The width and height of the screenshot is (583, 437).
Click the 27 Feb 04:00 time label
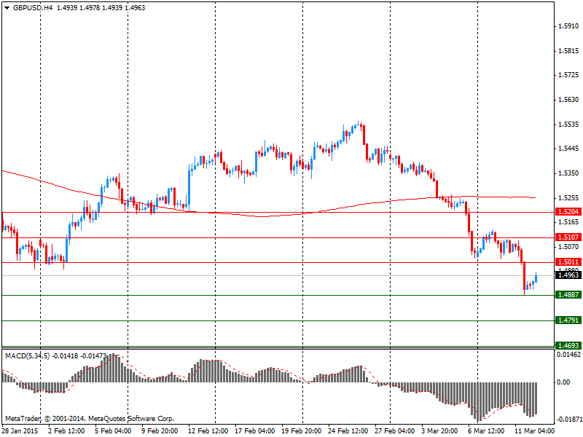pyautogui.click(x=394, y=431)
